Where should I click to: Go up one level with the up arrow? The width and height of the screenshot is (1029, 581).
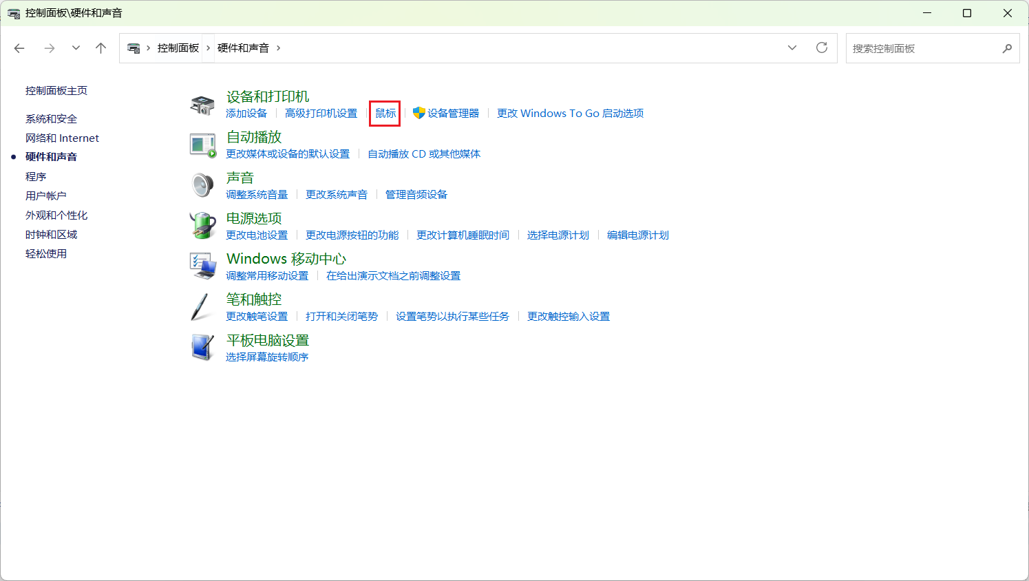pyautogui.click(x=101, y=48)
